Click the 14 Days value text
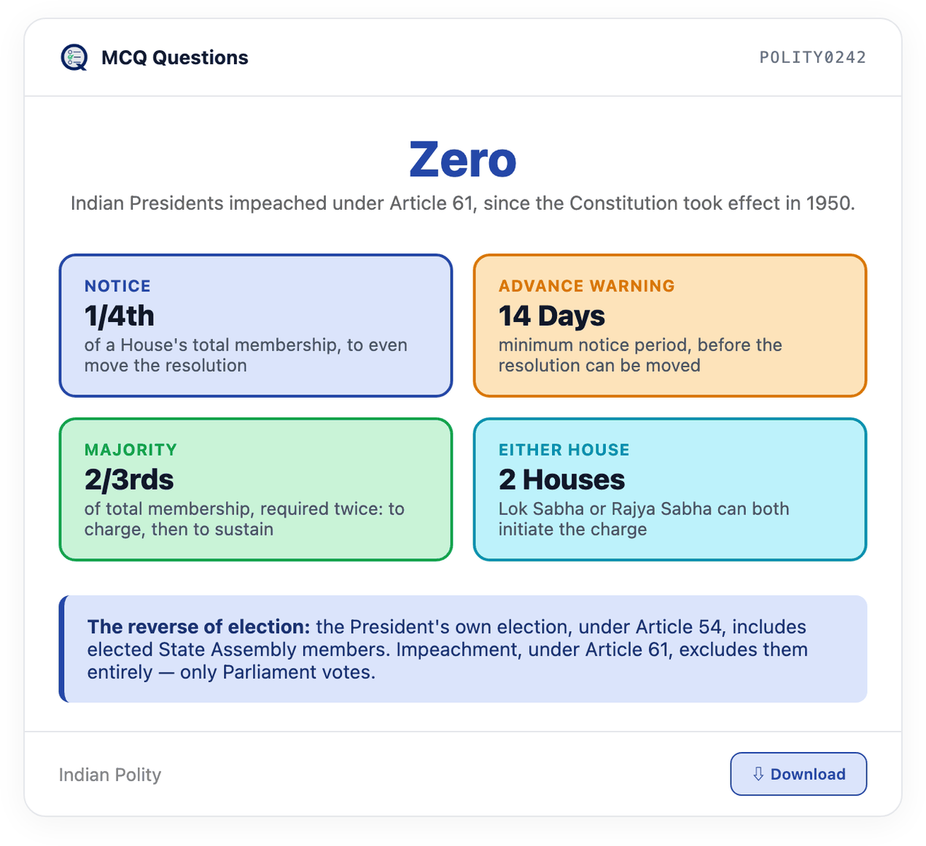Viewport: 926px width, 846px height. pyautogui.click(x=552, y=316)
